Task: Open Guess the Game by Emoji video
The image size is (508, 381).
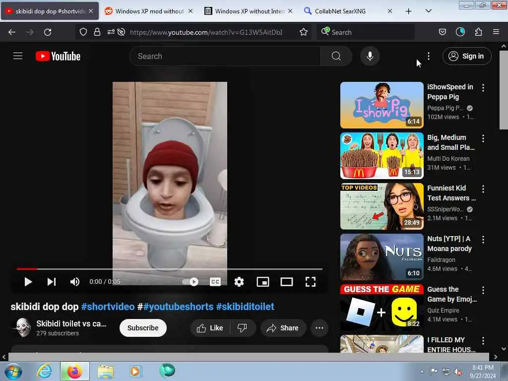Action: [381, 307]
